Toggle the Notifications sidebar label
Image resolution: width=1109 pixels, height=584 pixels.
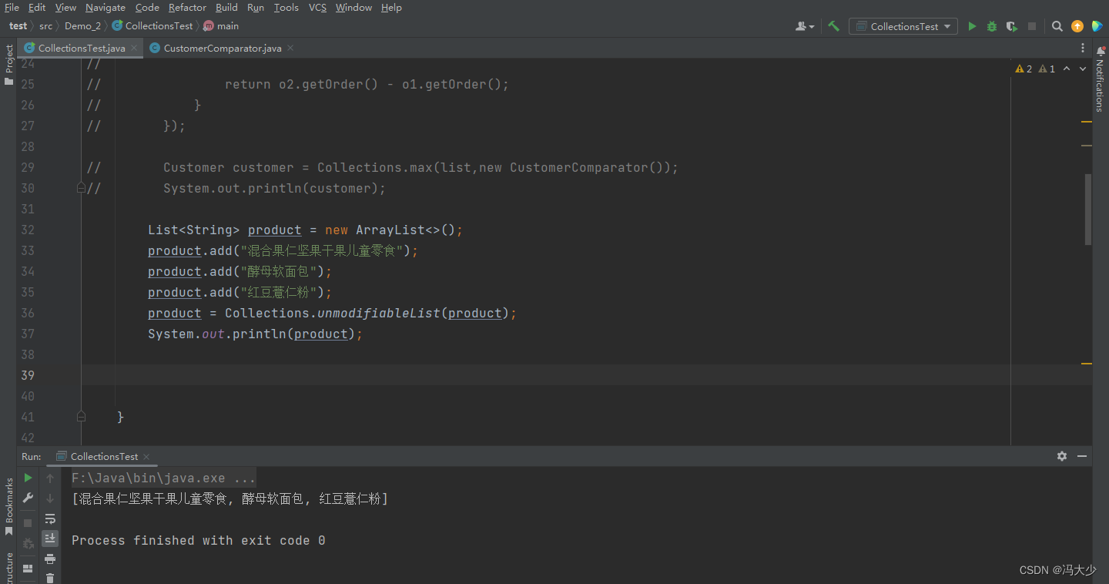coord(1101,86)
